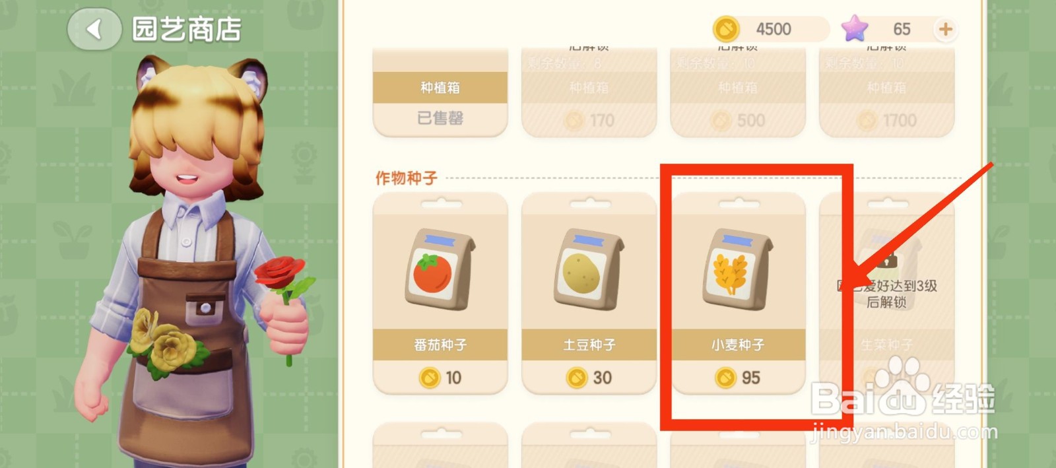Select the wheat seed bag icon
The width and height of the screenshot is (1056, 468).
pos(738,269)
